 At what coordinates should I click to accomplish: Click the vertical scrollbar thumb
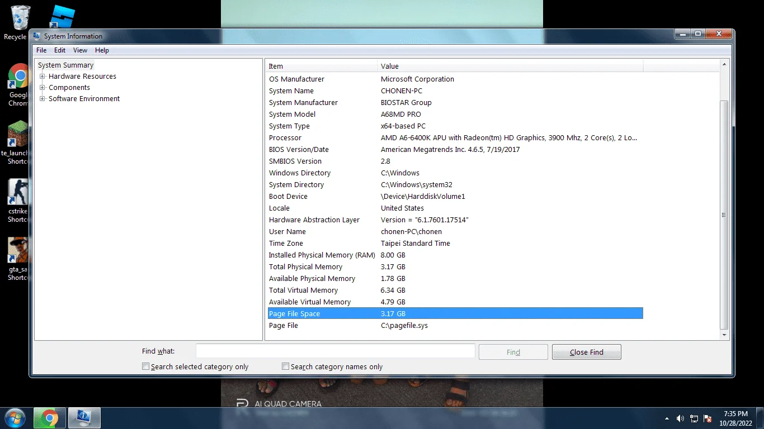click(724, 215)
